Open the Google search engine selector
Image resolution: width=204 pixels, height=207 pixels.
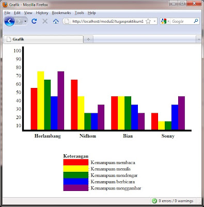pyautogui.click(x=165, y=21)
